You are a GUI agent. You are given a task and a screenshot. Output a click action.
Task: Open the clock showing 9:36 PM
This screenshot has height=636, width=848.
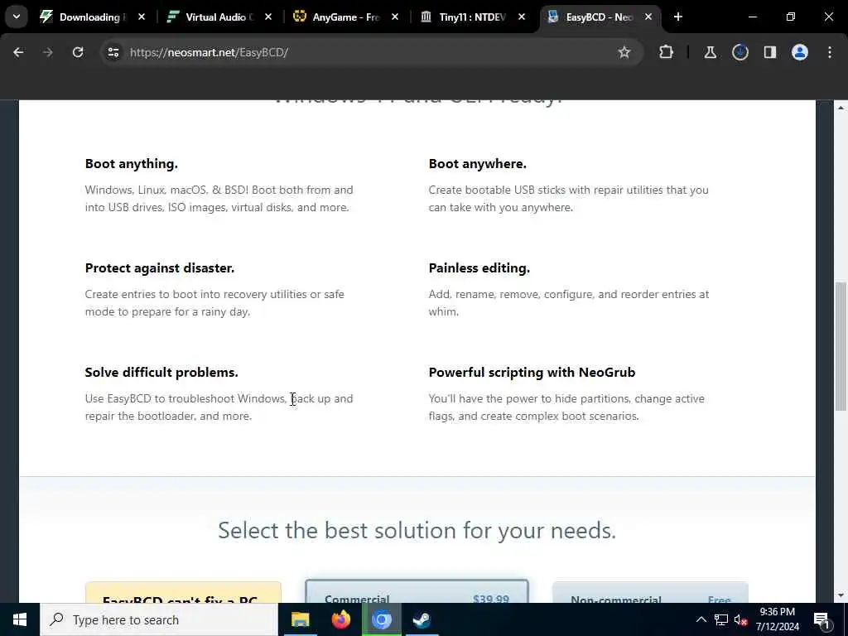coord(777,619)
